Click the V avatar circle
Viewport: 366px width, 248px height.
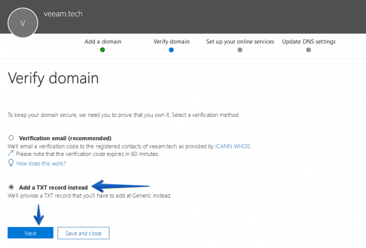point(23,23)
